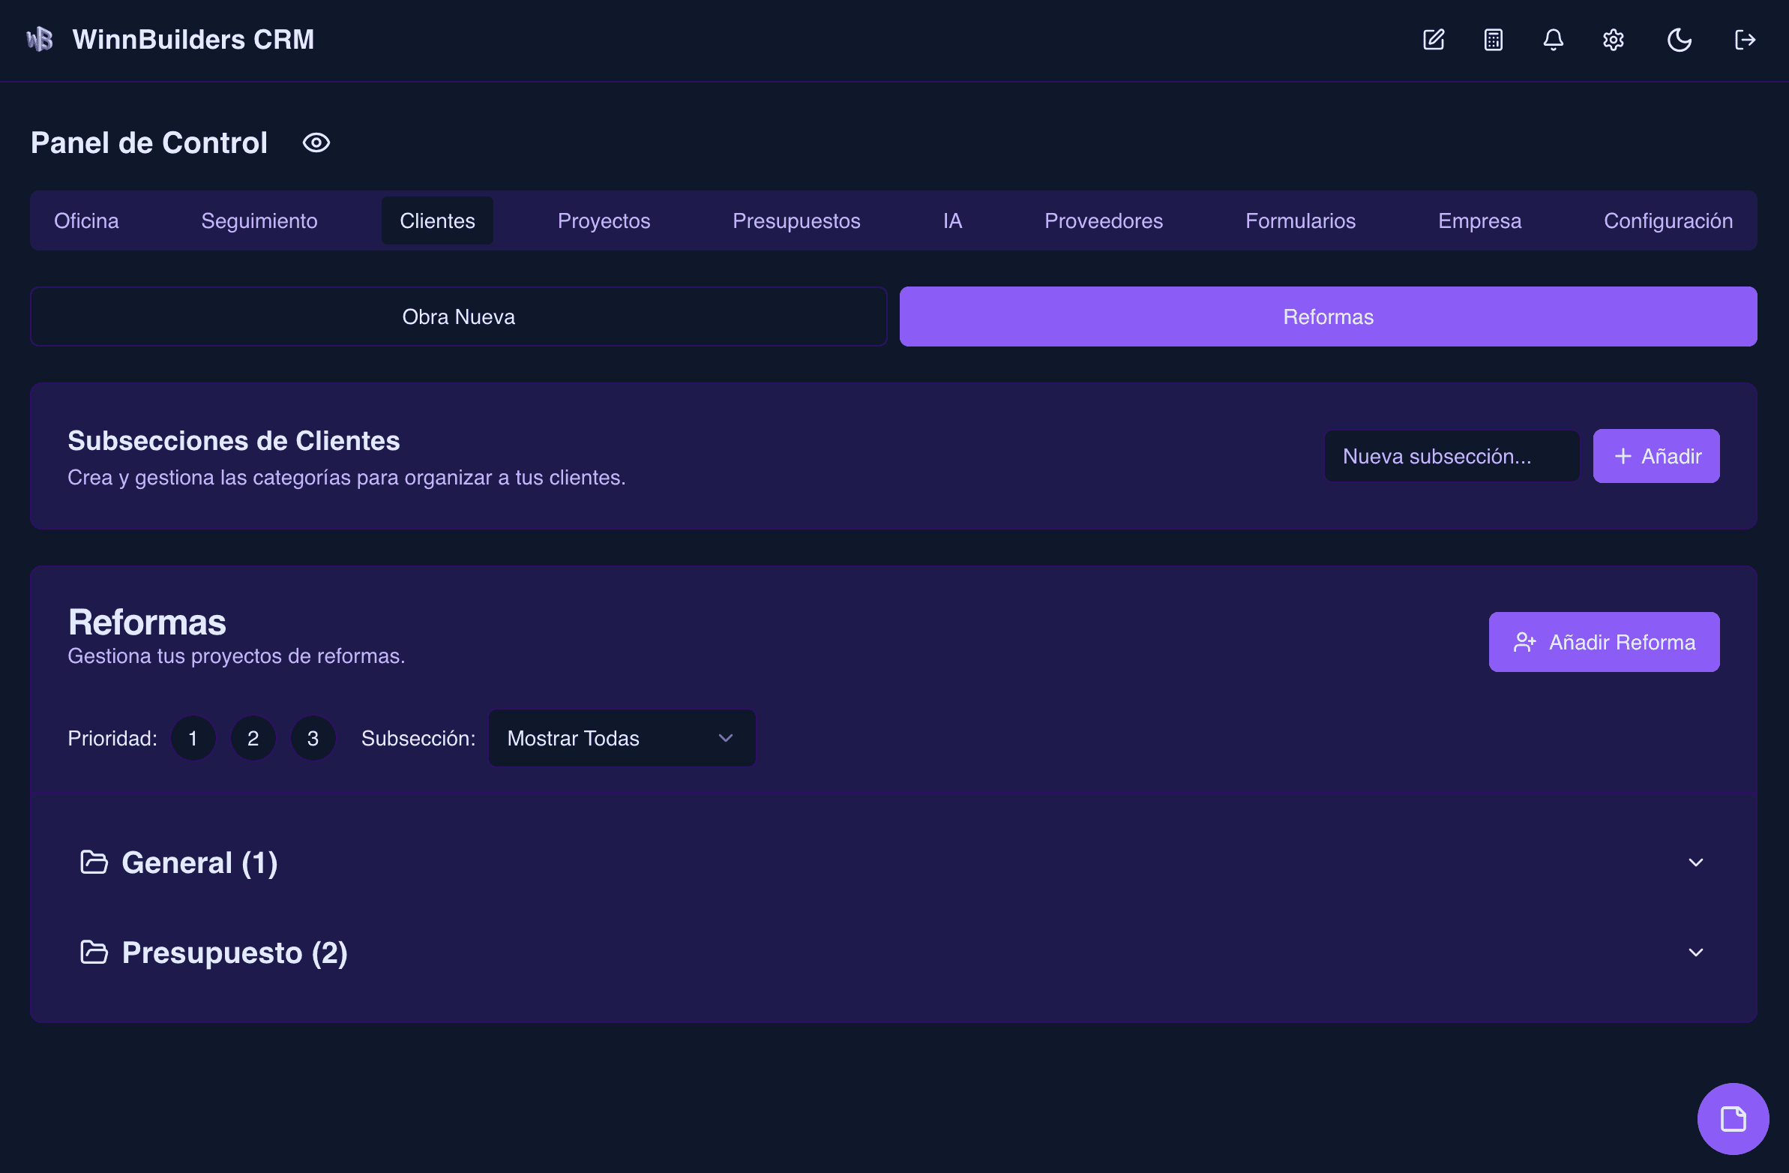
Task: Toggle panel visibility eye icon
Action: pos(316,142)
